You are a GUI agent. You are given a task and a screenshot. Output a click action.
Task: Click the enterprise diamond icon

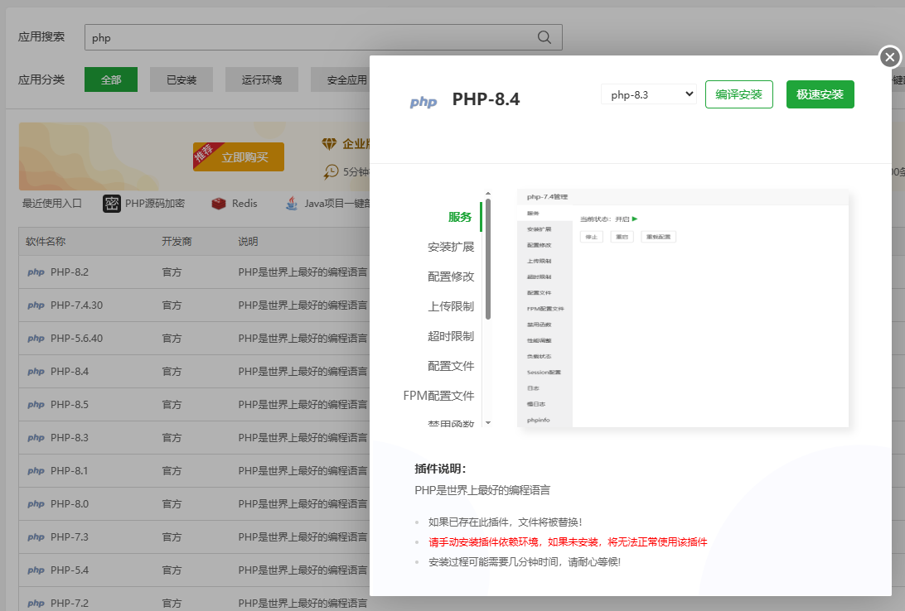click(330, 144)
